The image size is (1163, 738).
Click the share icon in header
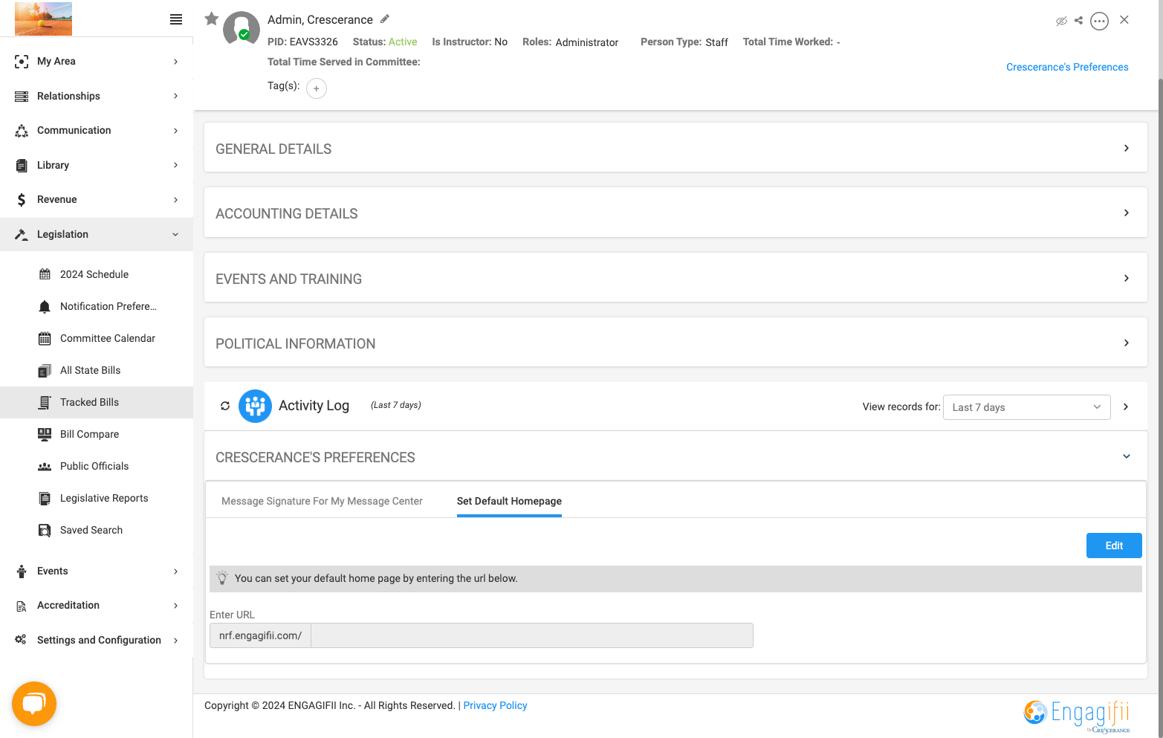[x=1079, y=20]
